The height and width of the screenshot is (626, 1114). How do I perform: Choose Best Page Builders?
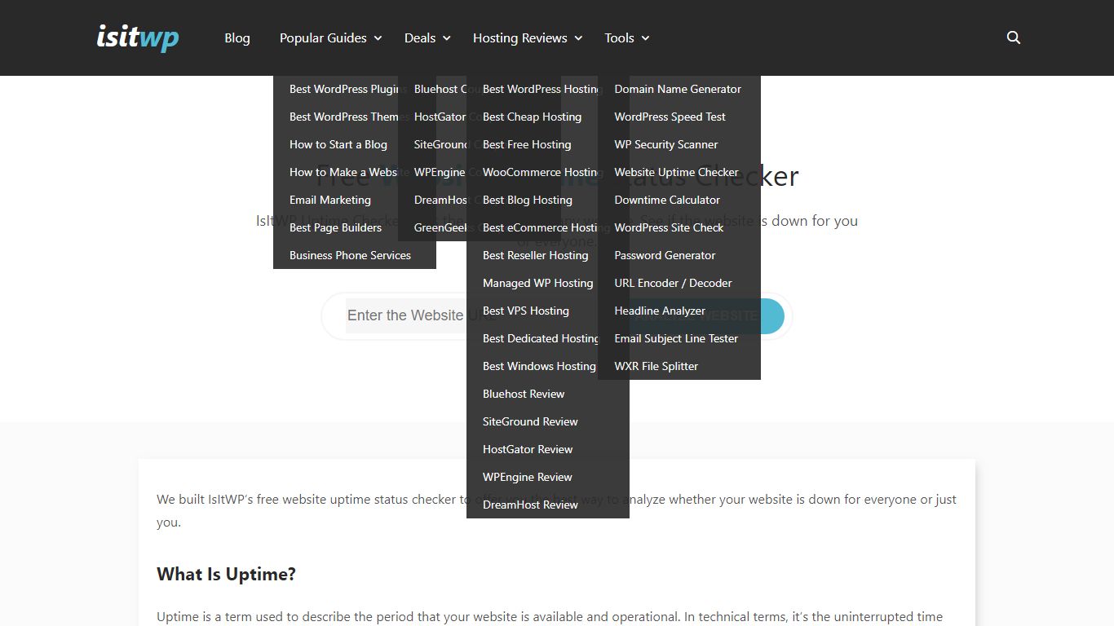point(335,227)
